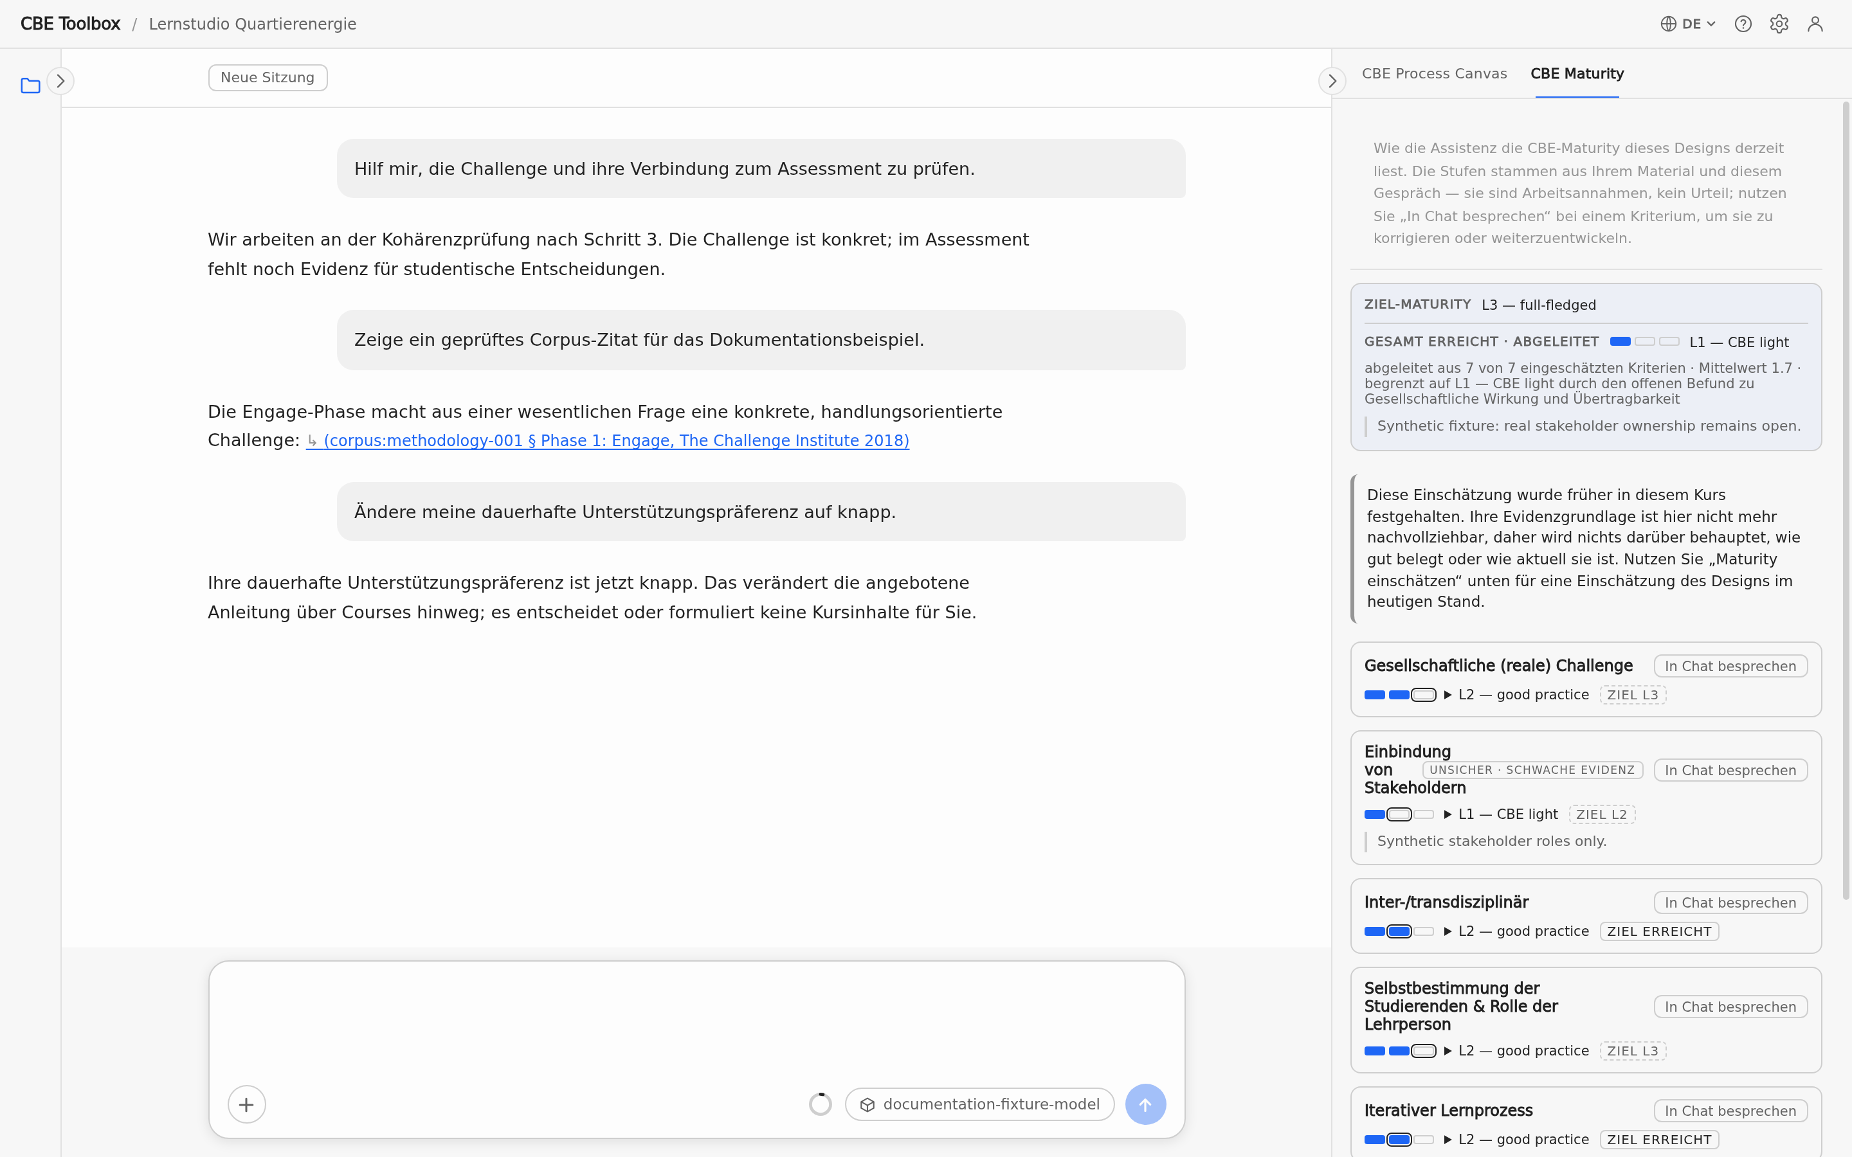1852x1157 pixels.
Task: Select the CBE Maturity tab
Action: [1577, 73]
